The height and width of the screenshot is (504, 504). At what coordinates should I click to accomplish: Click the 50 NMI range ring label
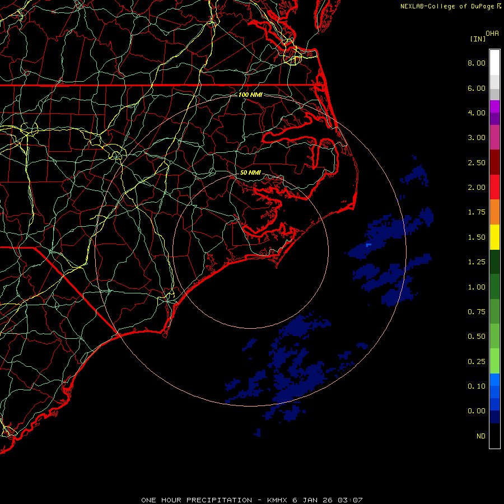[250, 172]
